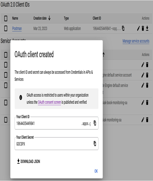Edit the siak-book-monitoring-sa service account
Image resolution: width=153 pixels, height=181 pixels.
(x=143, y=103)
